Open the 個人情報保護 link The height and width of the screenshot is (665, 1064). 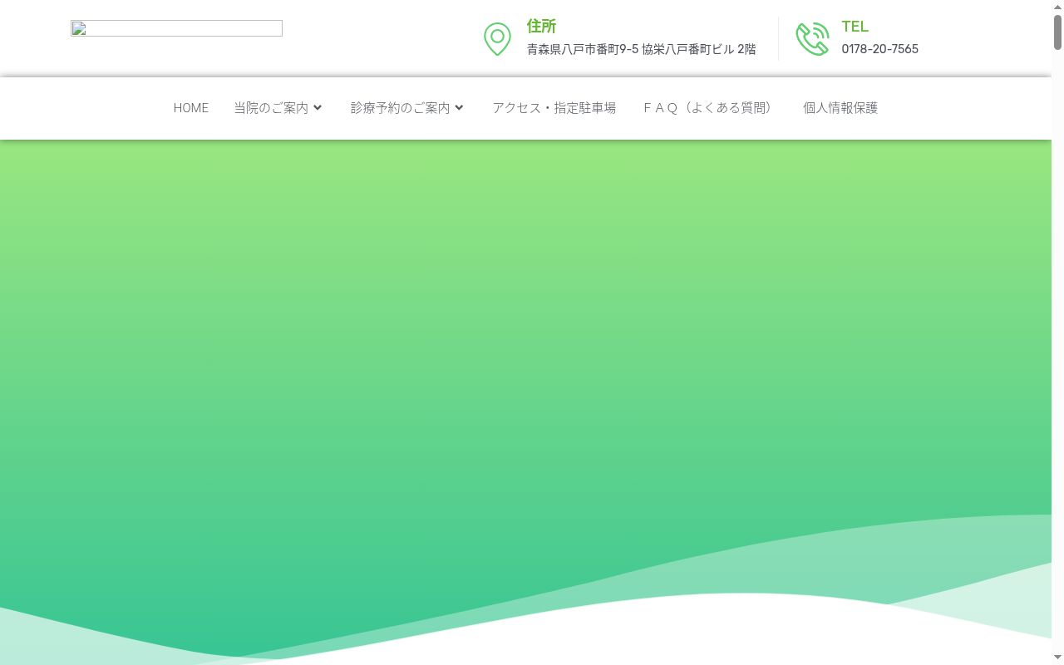pyautogui.click(x=840, y=108)
